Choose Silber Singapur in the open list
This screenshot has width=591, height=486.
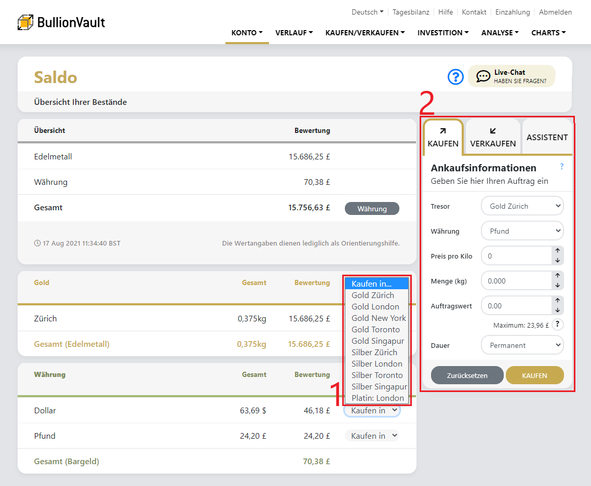(379, 387)
